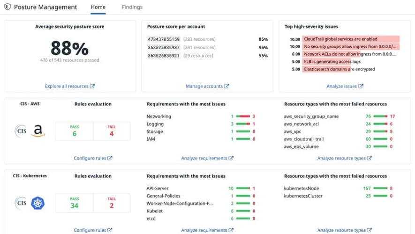
Task: Click the Kubernetes FAIL 2 count box
Action: 112,203
